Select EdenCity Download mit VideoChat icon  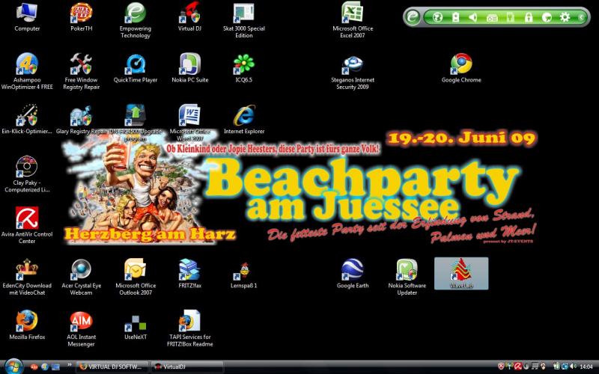(27, 277)
